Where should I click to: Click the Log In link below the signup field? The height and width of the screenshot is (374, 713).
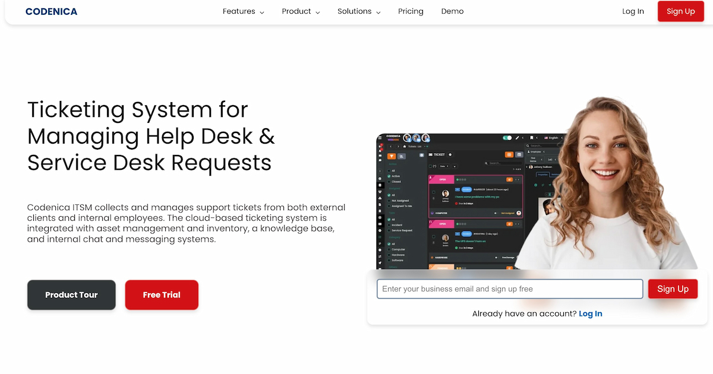coord(590,313)
